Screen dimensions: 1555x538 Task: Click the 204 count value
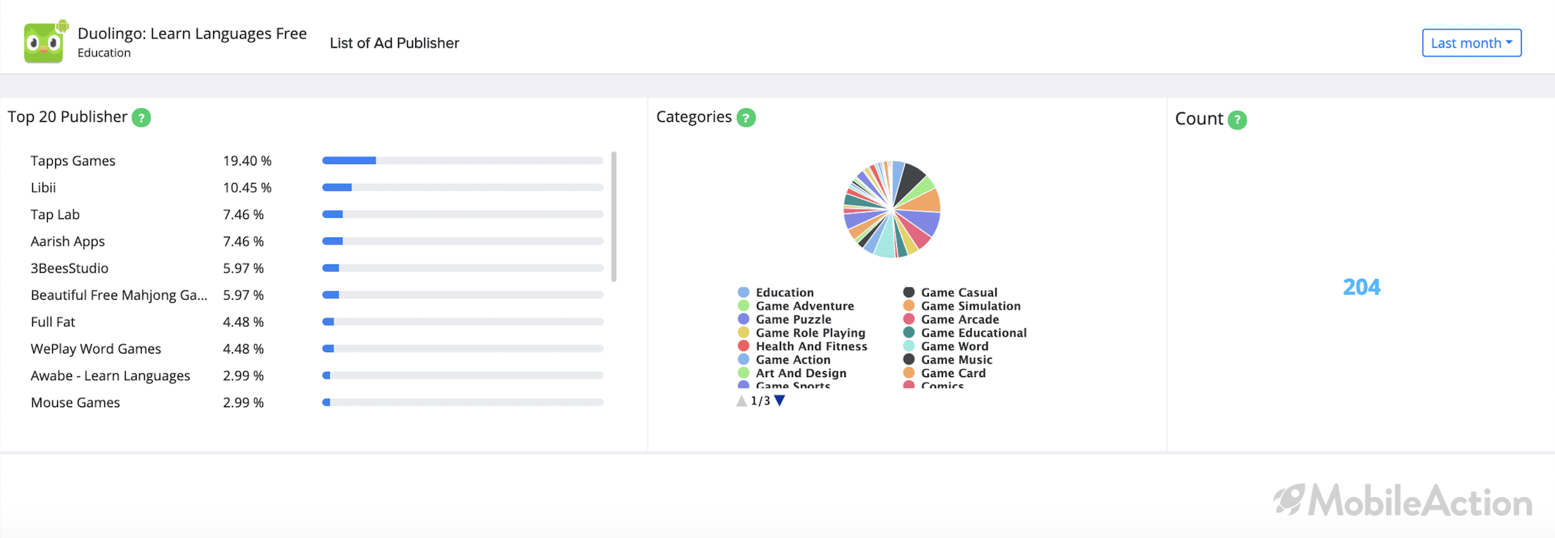[1362, 287]
